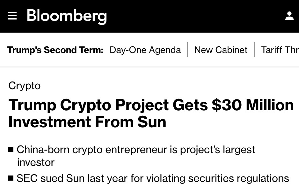Click "securities regulations" in second bullet
The width and height of the screenshot is (299, 195).
pos(238,178)
